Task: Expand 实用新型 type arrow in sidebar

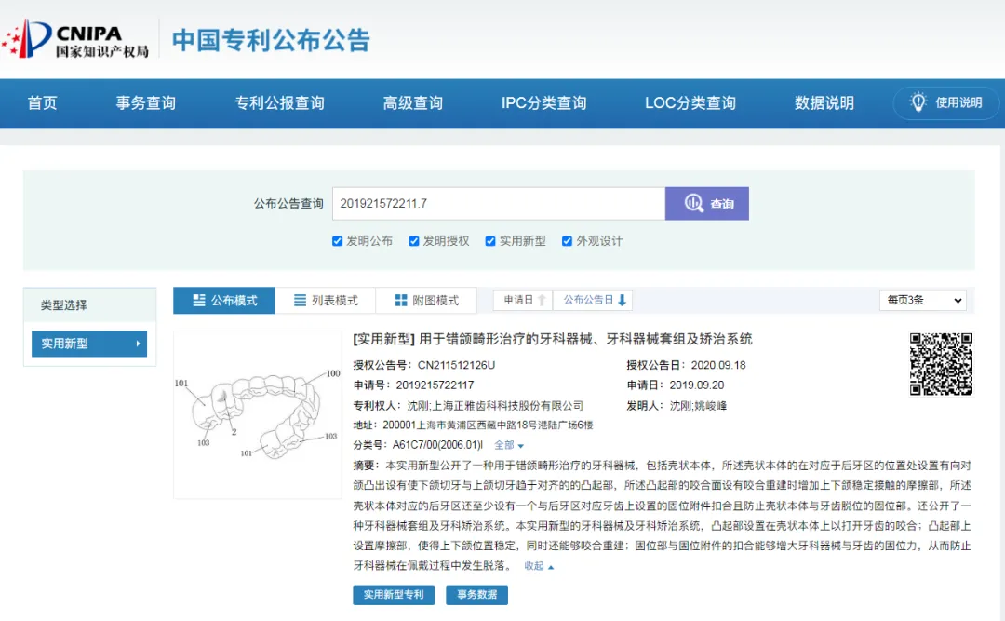Action: (138, 344)
